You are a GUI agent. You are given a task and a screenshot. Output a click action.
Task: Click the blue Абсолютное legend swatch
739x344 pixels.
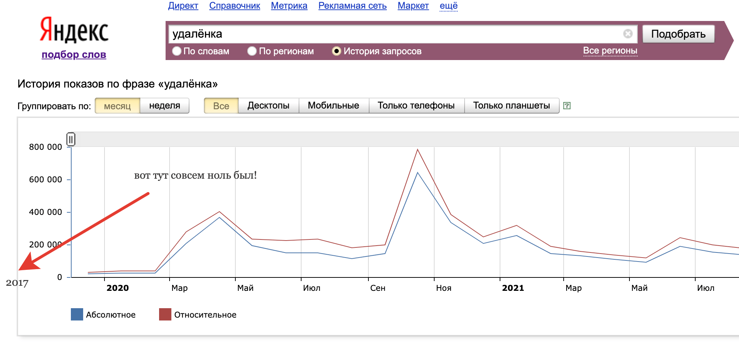point(77,314)
